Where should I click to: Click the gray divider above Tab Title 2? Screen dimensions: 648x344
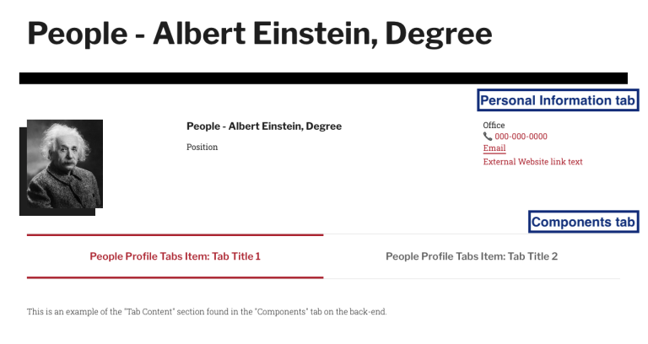point(472,234)
